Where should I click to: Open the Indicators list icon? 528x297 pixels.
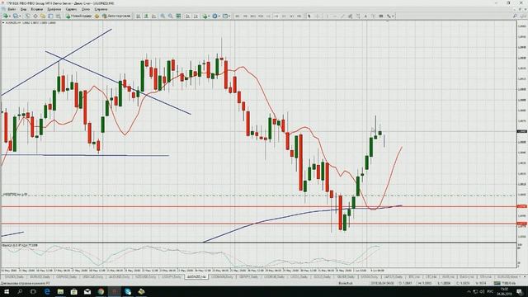tap(205, 16)
